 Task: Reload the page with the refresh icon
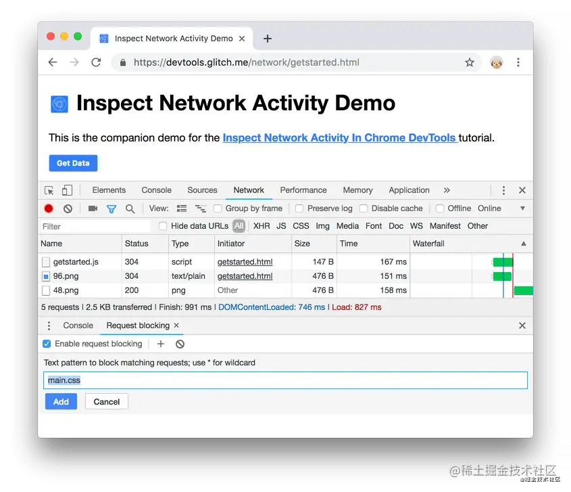click(96, 62)
